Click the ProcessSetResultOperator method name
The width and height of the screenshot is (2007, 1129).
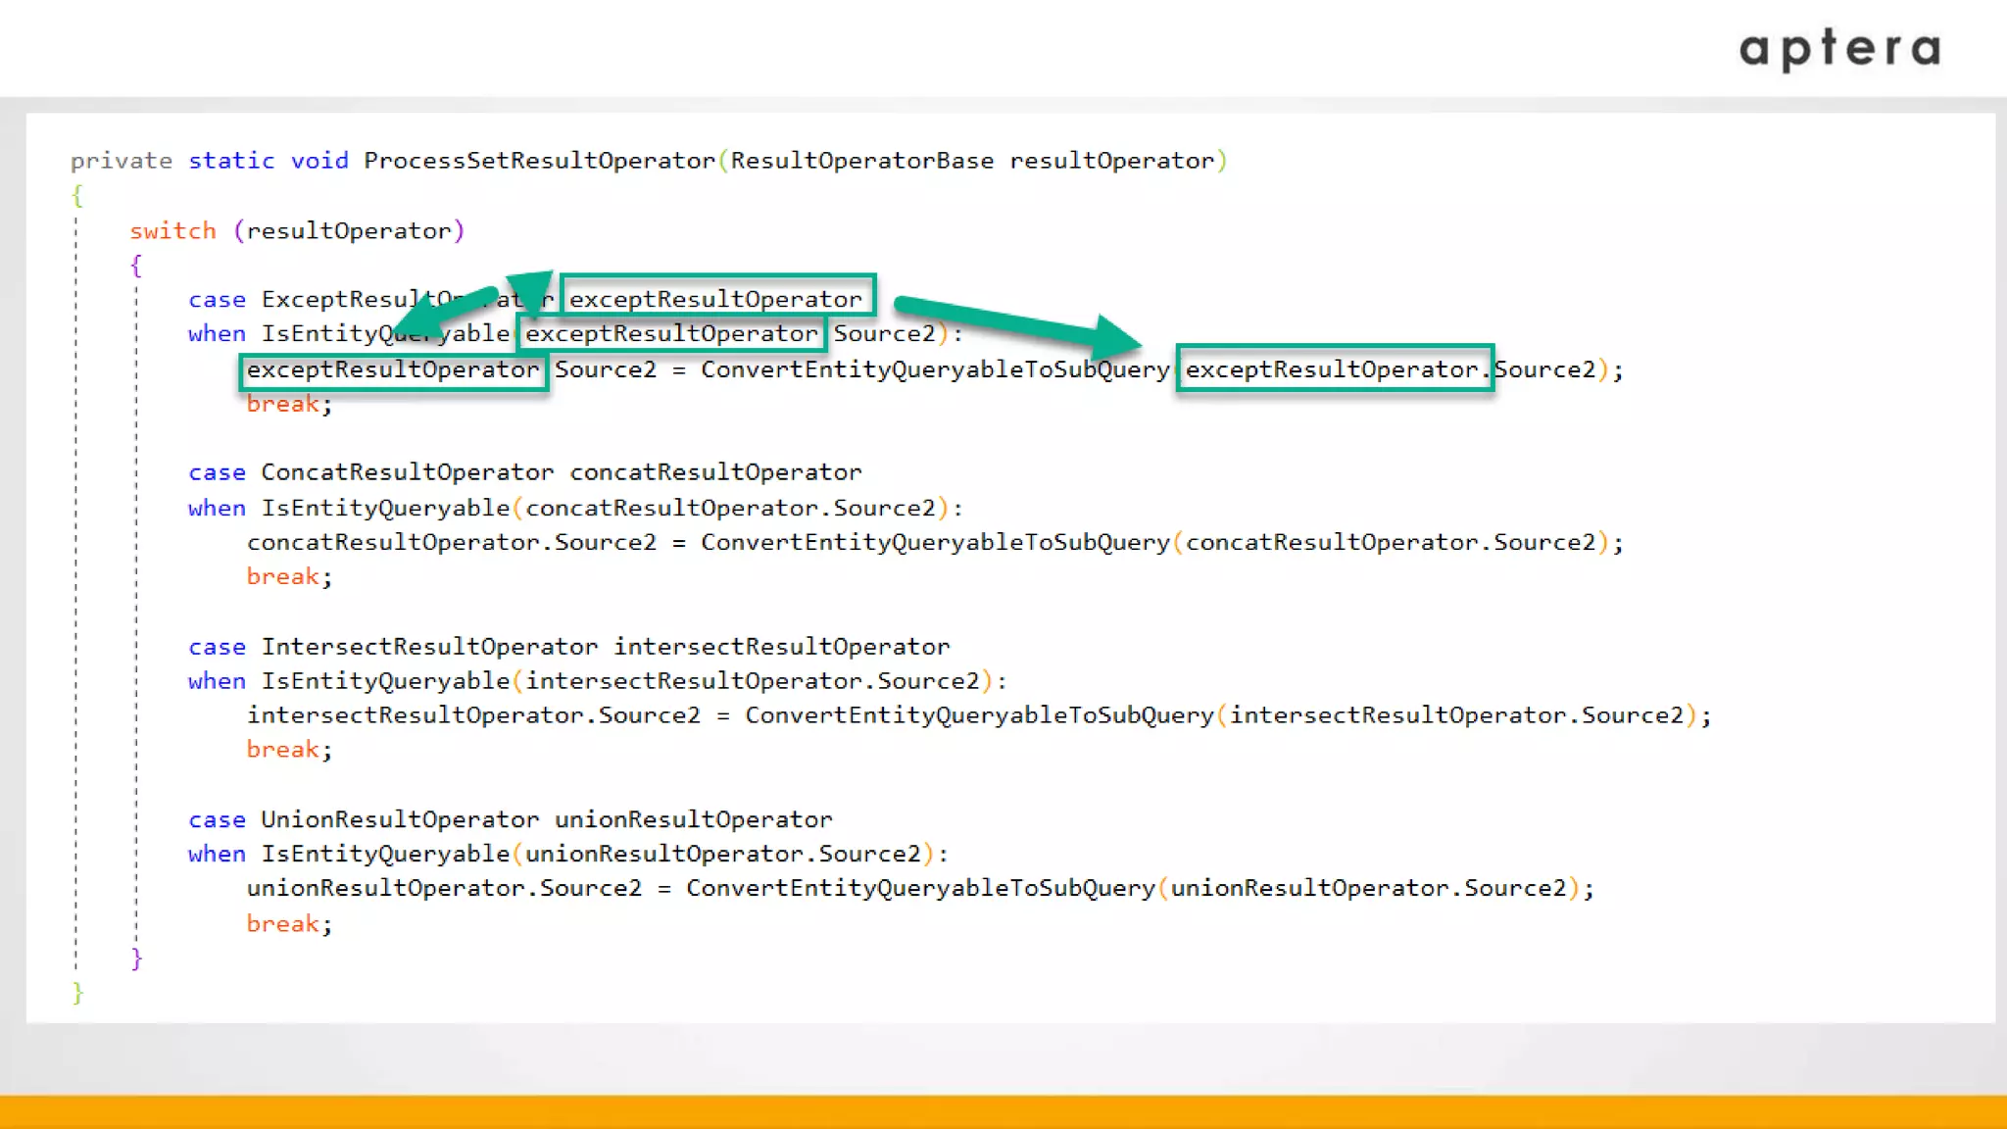click(539, 161)
